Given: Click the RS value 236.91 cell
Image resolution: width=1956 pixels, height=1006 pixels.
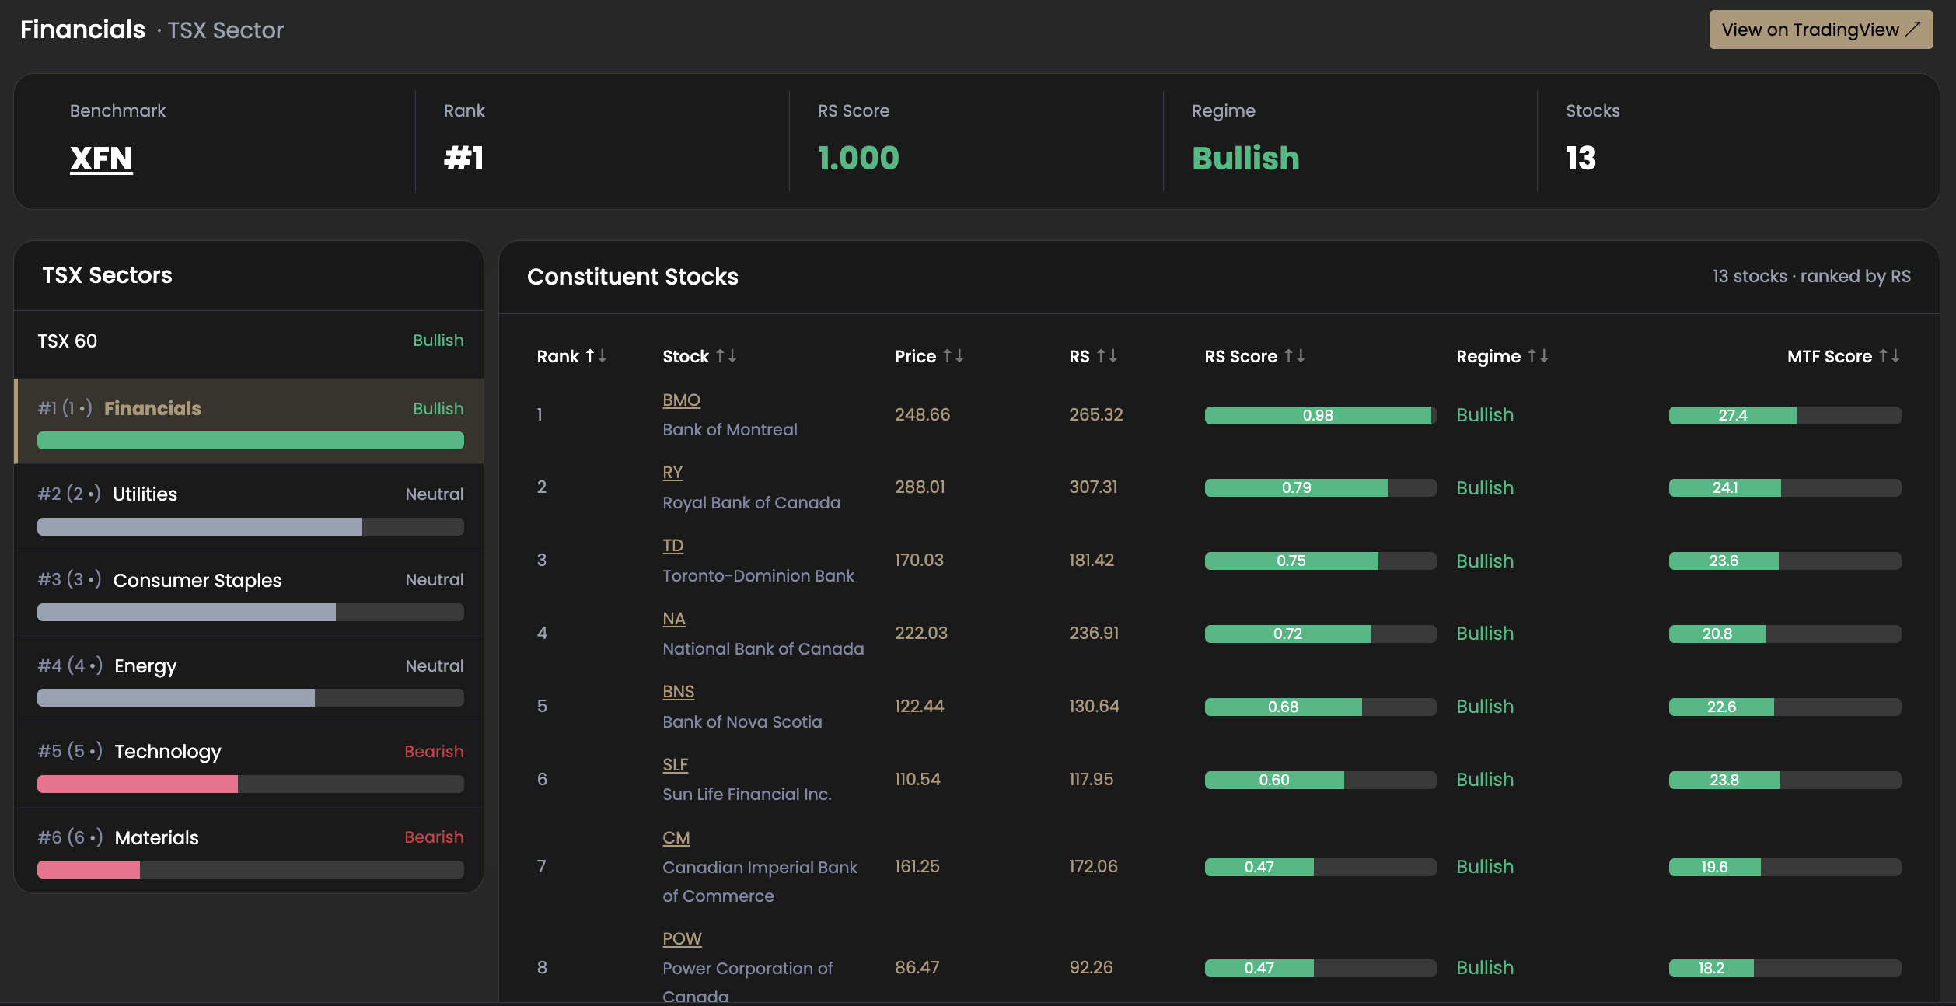Looking at the screenshot, I should 1094,633.
